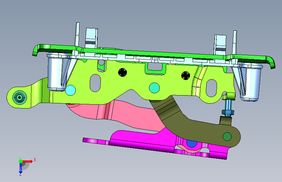Select the dark green pivot pin on olive arm
The height and width of the screenshot is (182, 282).
(x=227, y=137)
